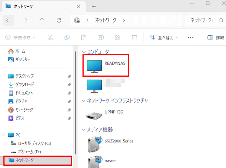Click the Copy icon in toolbar
The width and height of the screenshot is (226, 168).
[67, 38]
